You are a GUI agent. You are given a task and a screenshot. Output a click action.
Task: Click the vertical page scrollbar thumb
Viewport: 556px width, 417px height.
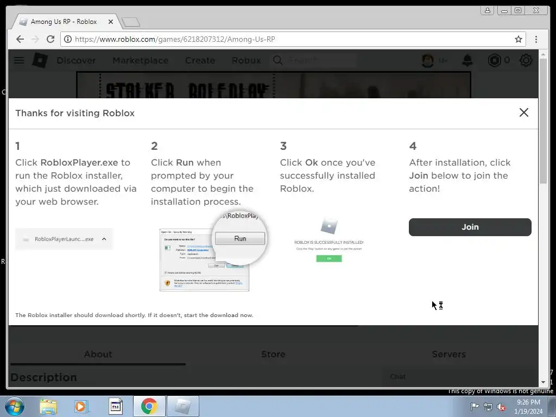(543, 121)
